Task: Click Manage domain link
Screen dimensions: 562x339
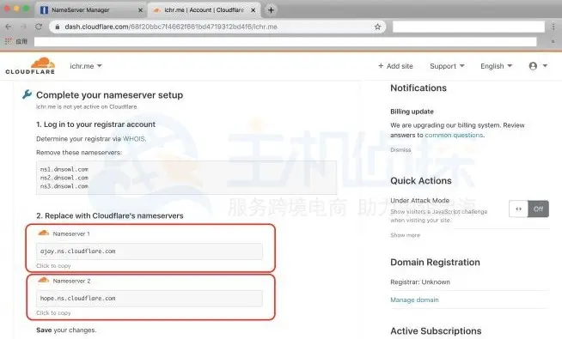Action: click(414, 300)
